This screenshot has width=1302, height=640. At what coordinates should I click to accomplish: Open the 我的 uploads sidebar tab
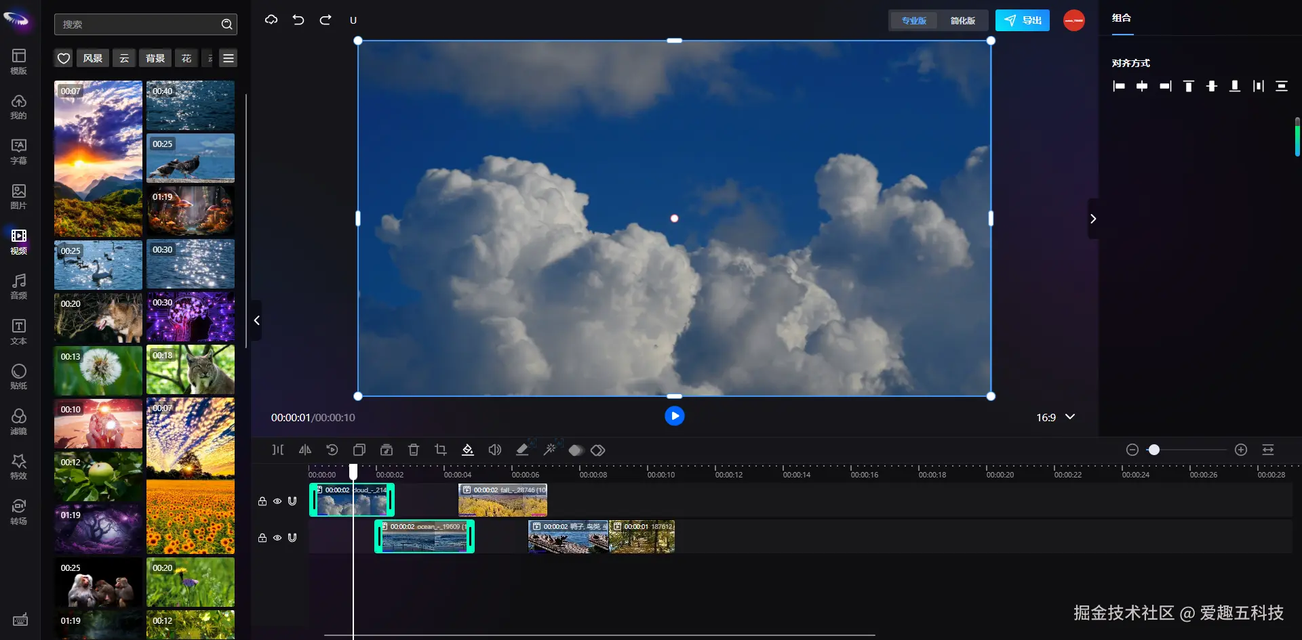coord(19,106)
